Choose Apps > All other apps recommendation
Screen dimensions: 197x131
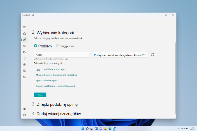46,81
